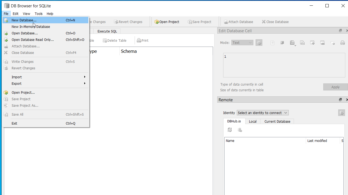Click the auto-switch mode gear icon

click(x=259, y=43)
